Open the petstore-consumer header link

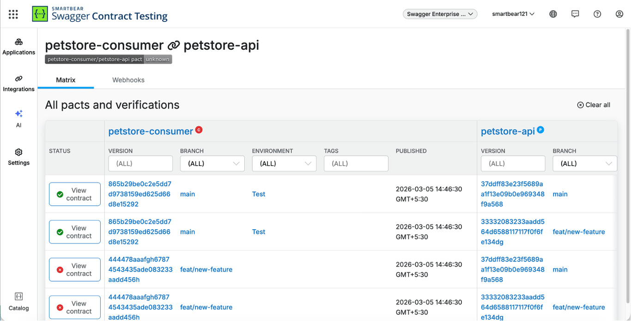pos(151,131)
